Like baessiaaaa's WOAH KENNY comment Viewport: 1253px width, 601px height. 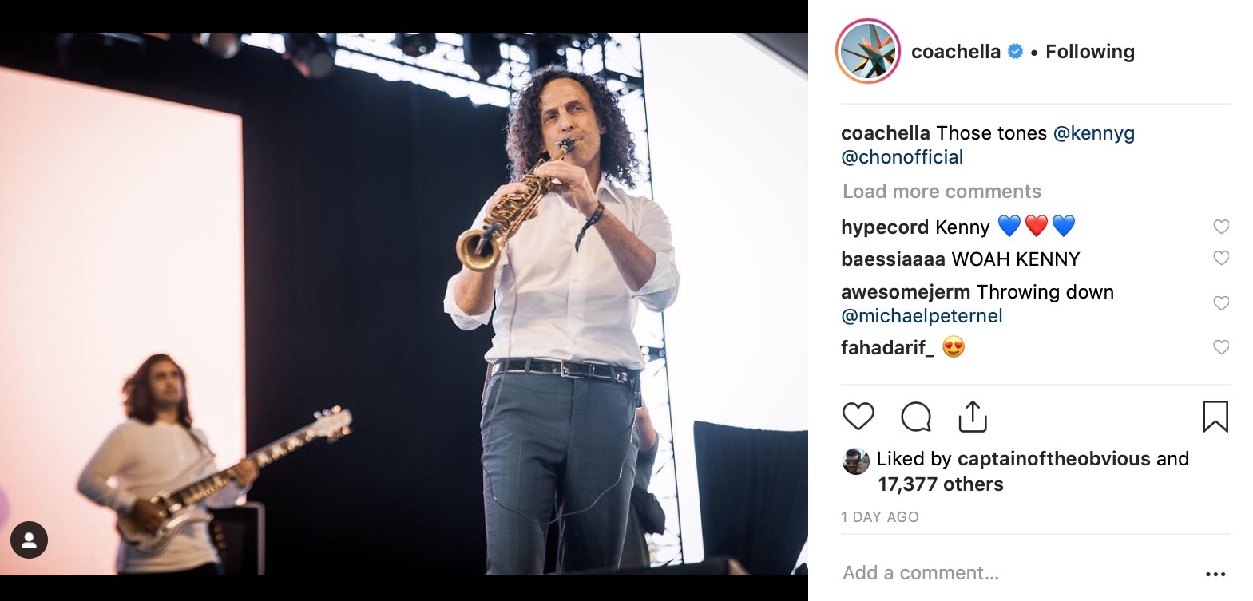coord(1221,259)
